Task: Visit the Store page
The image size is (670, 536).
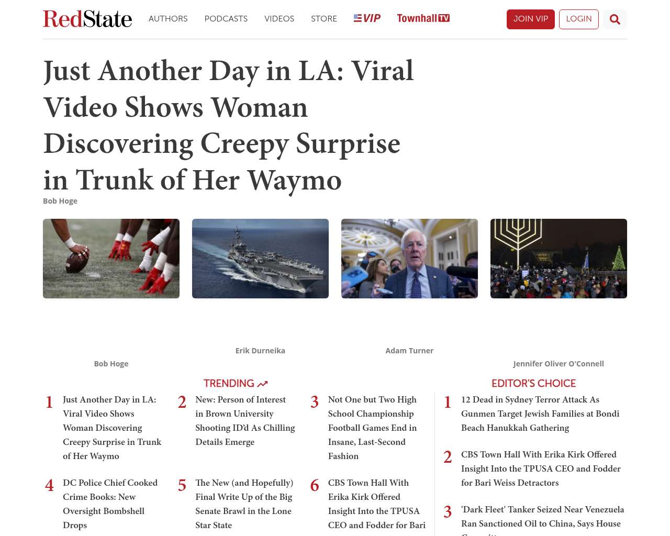Action: [x=324, y=19]
